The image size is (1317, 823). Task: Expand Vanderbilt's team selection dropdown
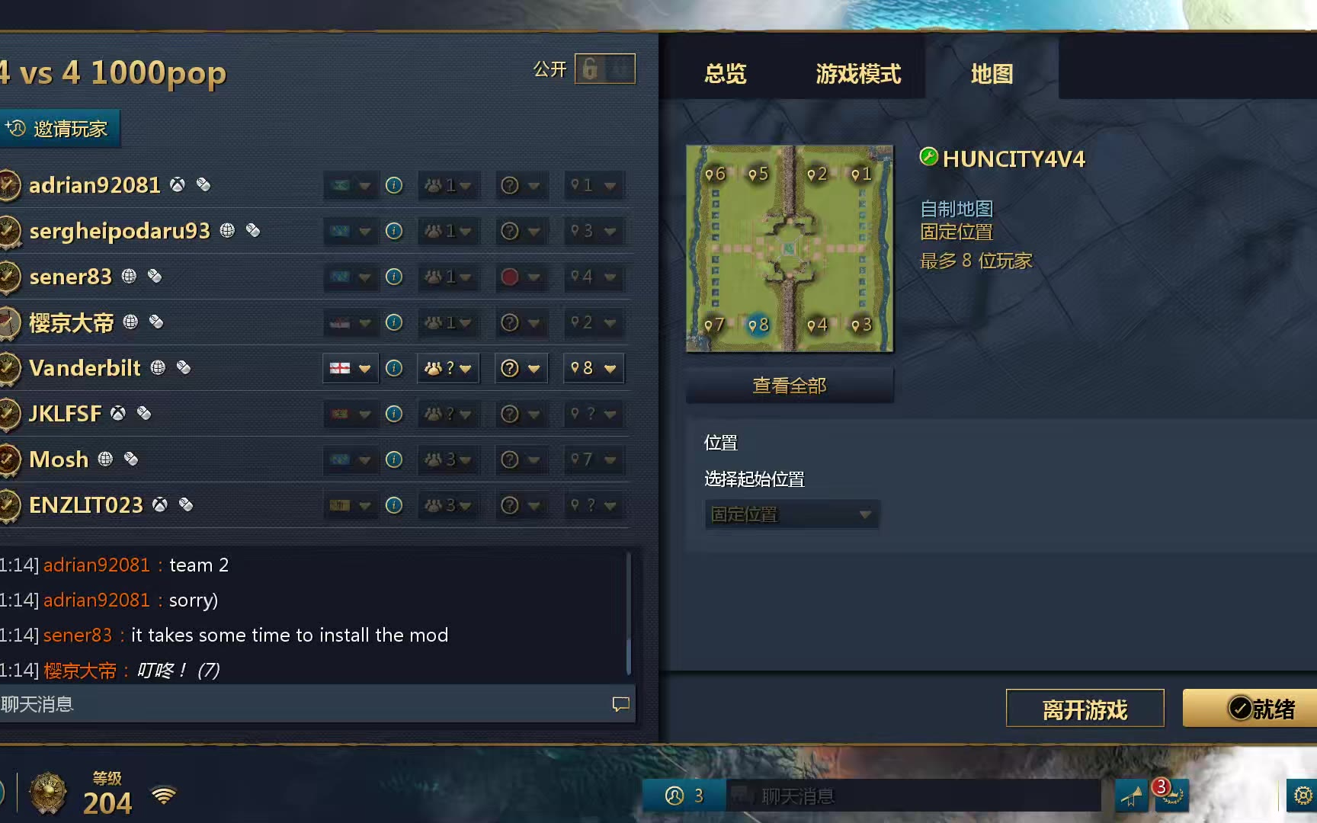tap(448, 368)
